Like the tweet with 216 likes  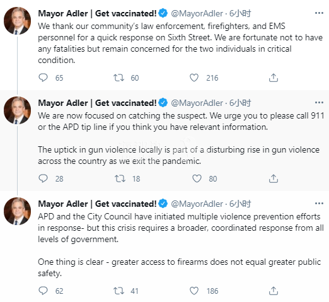click(194, 78)
